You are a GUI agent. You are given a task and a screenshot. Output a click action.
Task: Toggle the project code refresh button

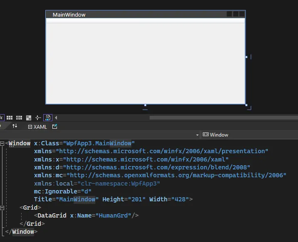tap(48, 117)
